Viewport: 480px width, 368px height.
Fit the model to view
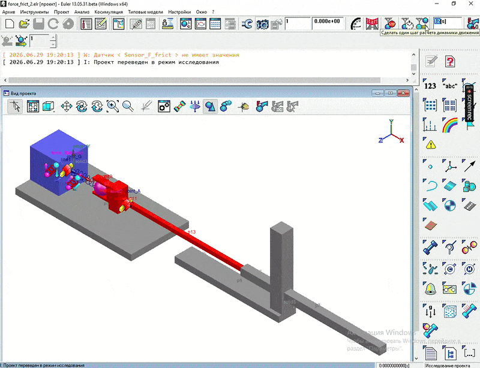click(33, 107)
